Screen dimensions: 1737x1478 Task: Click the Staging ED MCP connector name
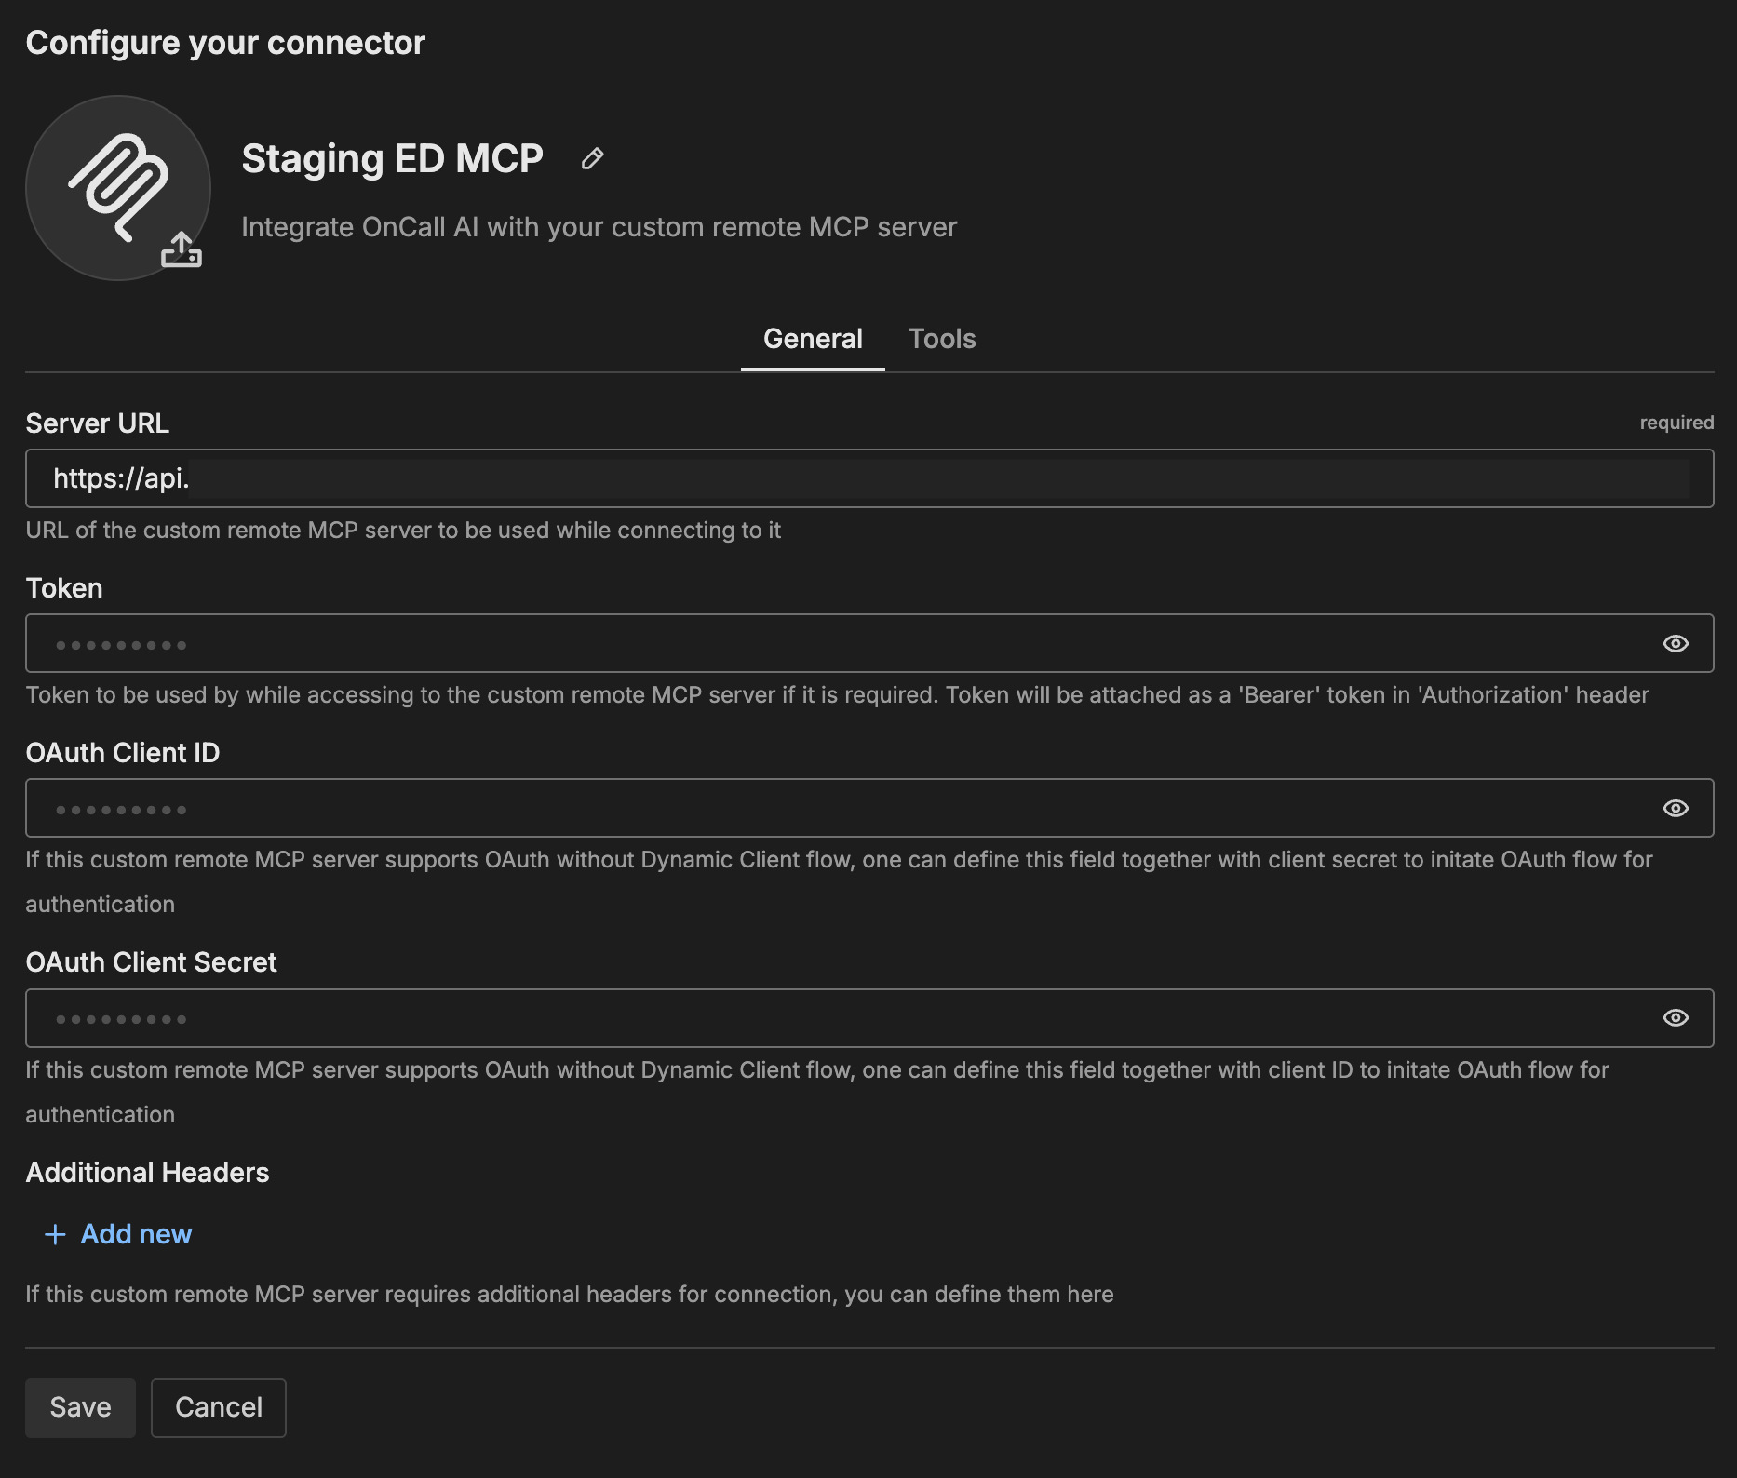point(392,159)
